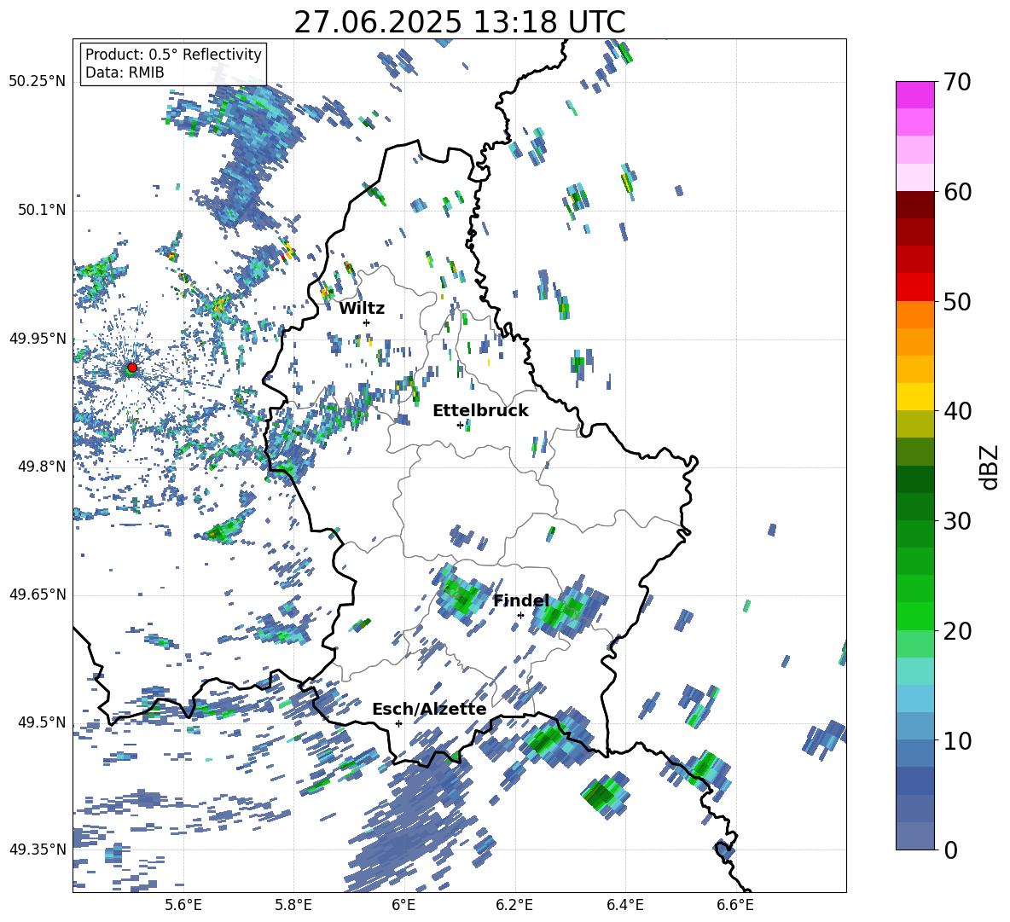Click the 49.95°N latitude label
The width and height of the screenshot is (1010, 922).
(38, 339)
